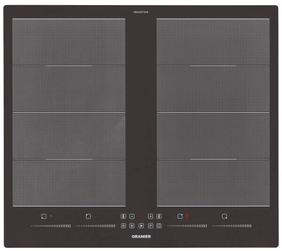Tap the play/pause stop-and-go key
The image size is (282, 251).
[x=141, y=226]
